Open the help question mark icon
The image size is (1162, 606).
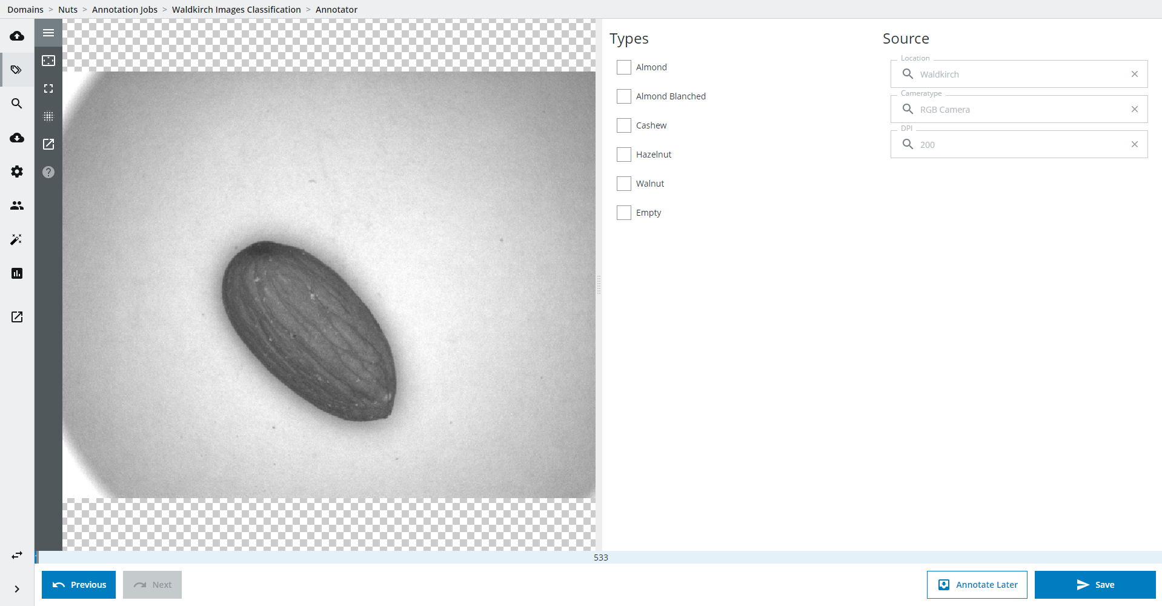click(x=48, y=171)
